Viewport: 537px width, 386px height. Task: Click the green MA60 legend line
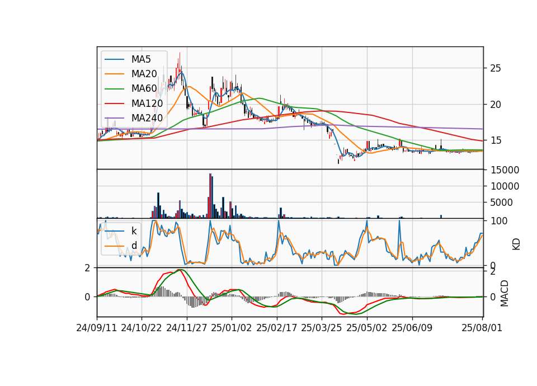pyautogui.click(x=114, y=89)
